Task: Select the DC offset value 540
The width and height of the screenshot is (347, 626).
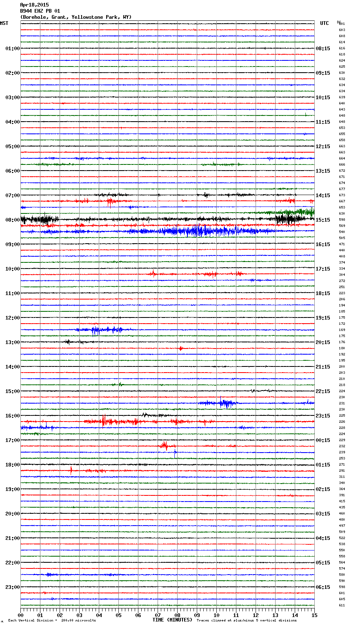Action: pyautogui.click(x=342, y=232)
